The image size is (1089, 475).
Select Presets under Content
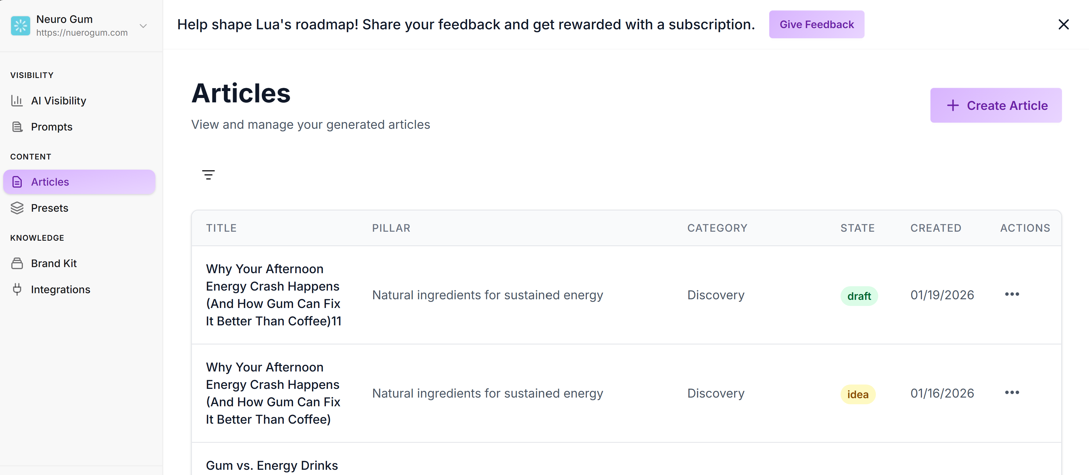point(50,208)
